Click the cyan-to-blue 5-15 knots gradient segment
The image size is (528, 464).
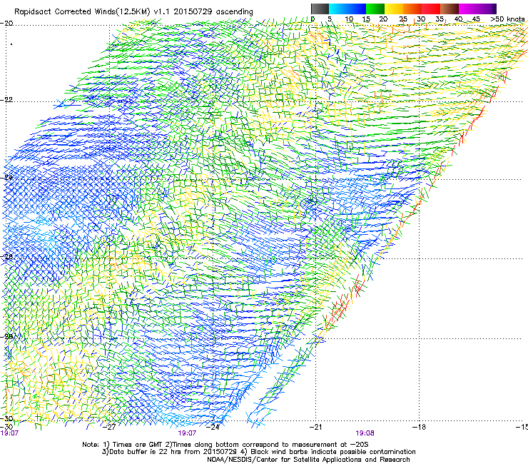[x=347, y=9]
